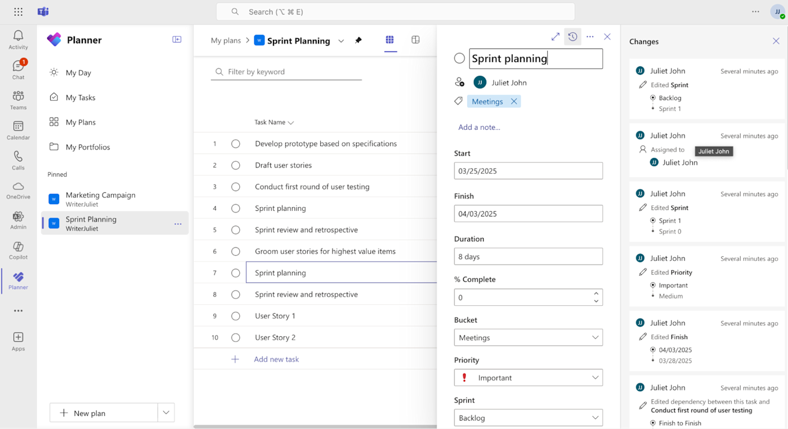Image resolution: width=788 pixels, height=429 pixels.
Task: Open the app launcher waffle icon
Action: (18, 12)
